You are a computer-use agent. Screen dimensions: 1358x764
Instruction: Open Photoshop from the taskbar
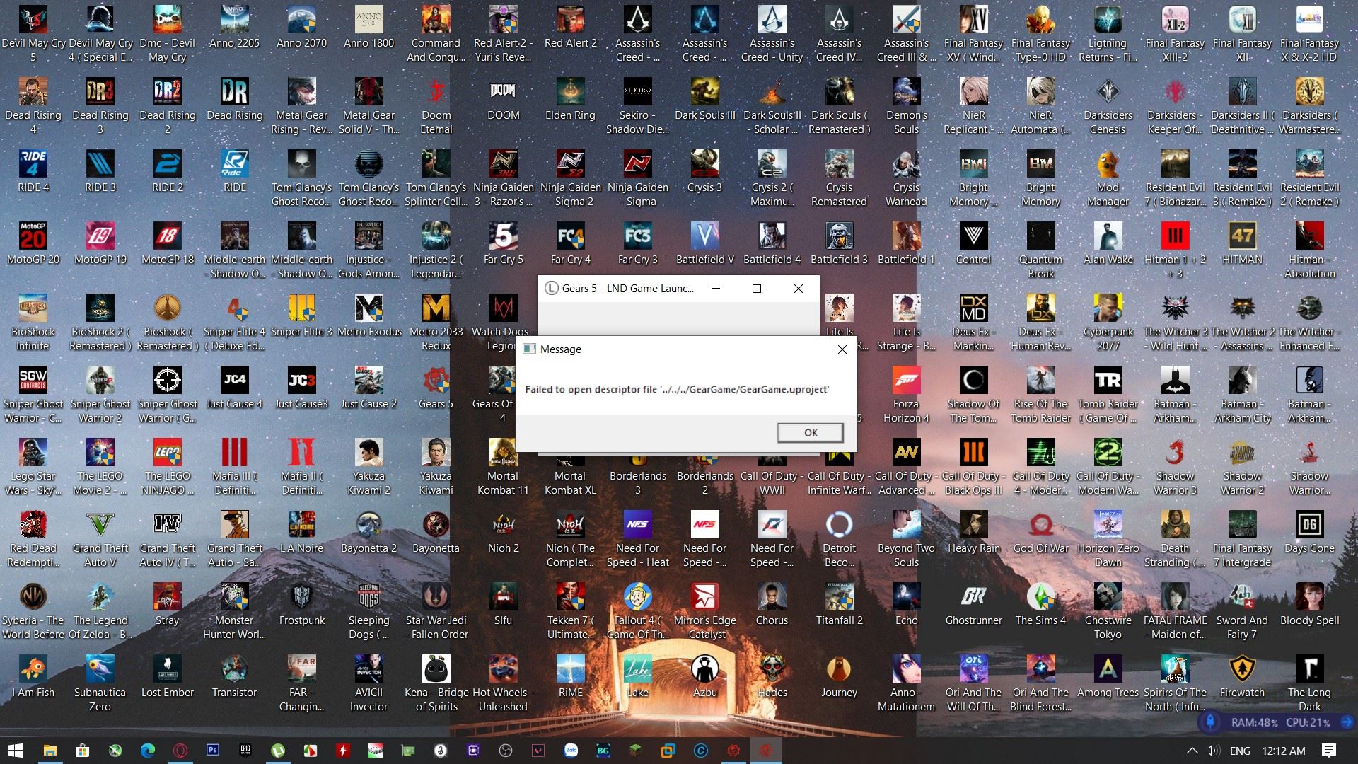pyautogui.click(x=212, y=750)
